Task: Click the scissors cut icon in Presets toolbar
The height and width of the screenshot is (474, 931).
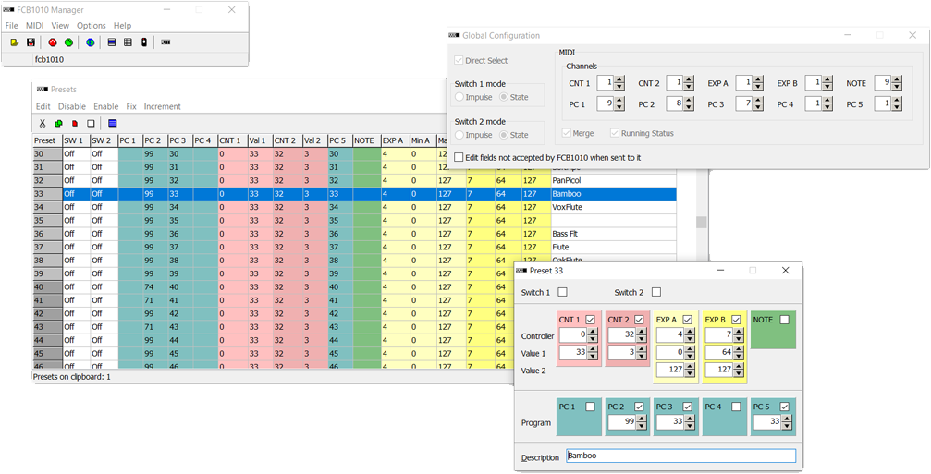Action: pyautogui.click(x=43, y=124)
